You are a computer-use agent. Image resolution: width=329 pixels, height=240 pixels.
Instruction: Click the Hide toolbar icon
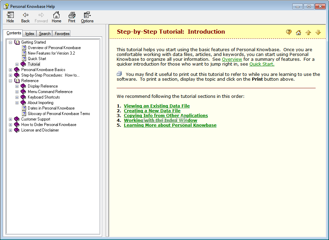click(10, 17)
